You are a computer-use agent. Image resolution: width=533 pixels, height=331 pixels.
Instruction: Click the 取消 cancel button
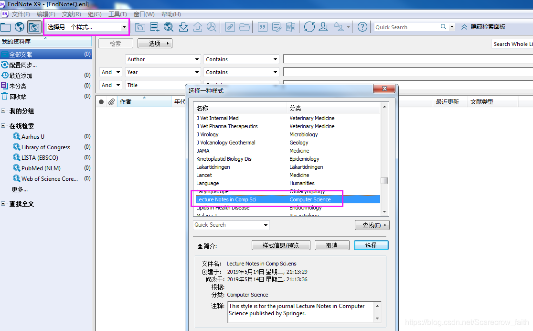[x=332, y=245]
